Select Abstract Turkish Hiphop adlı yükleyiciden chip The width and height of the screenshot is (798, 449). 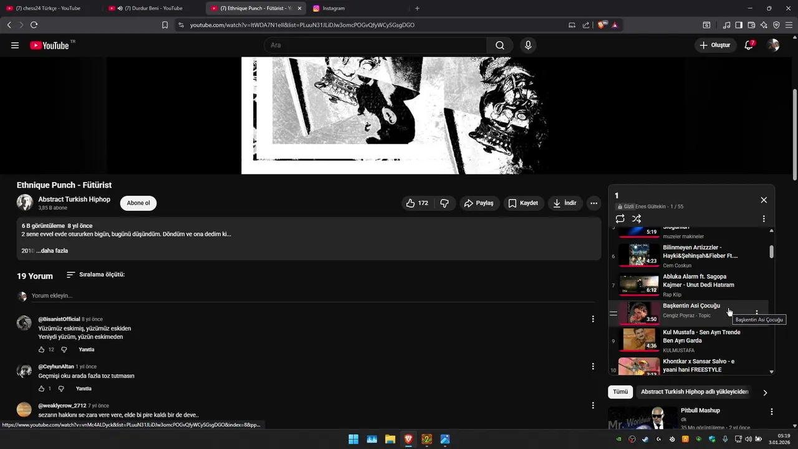(x=695, y=392)
